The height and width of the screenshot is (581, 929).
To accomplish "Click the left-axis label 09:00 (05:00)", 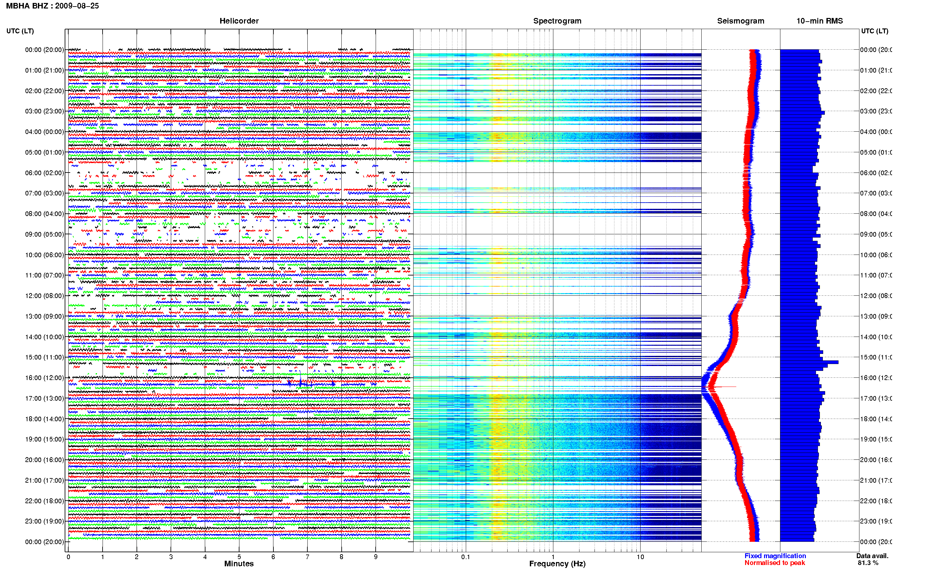I will point(44,234).
